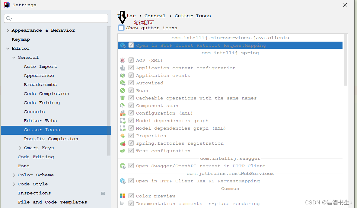
Task: Click the JAX-RS RequestMapping icon
Action: point(123,181)
